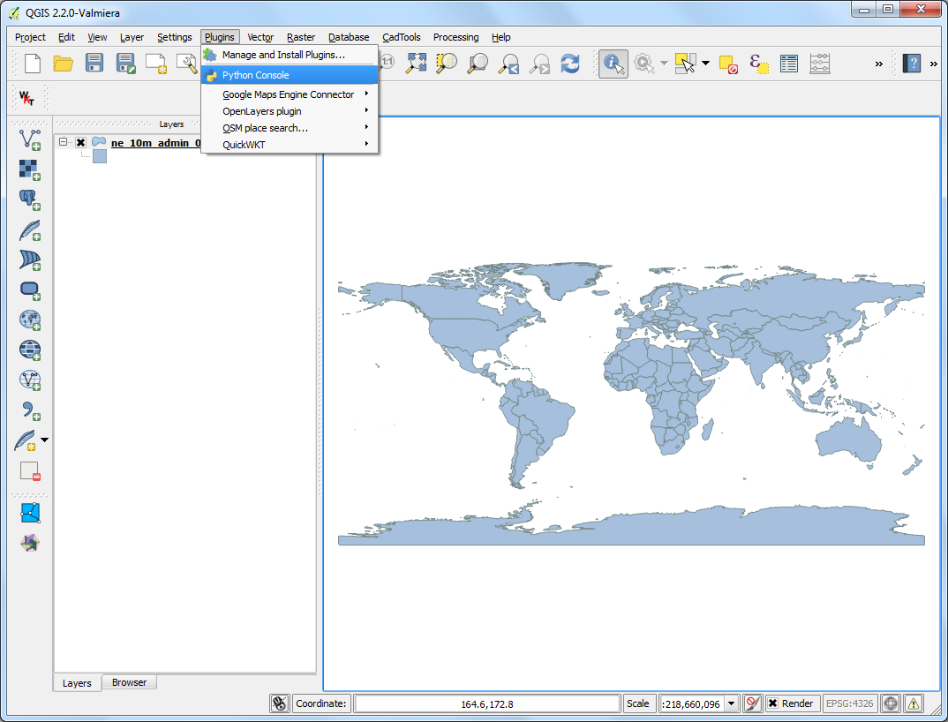Image resolution: width=948 pixels, height=722 pixels.
Task: Open the Settings menu
Action: point(174,37)
